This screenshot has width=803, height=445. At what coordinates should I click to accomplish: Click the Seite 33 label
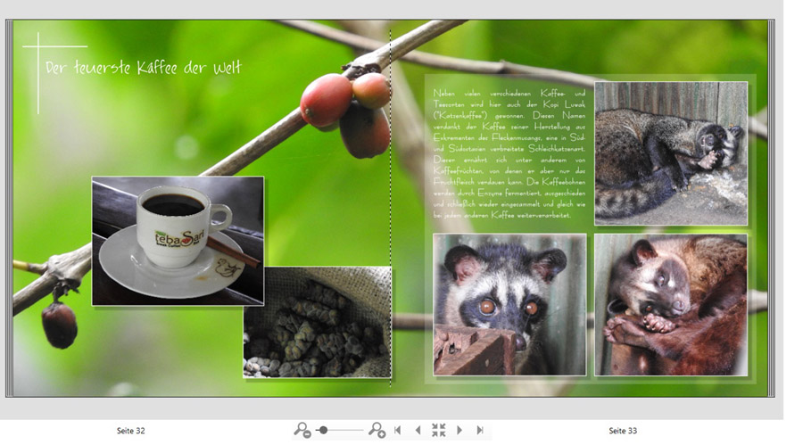click(x=623, y=431)
